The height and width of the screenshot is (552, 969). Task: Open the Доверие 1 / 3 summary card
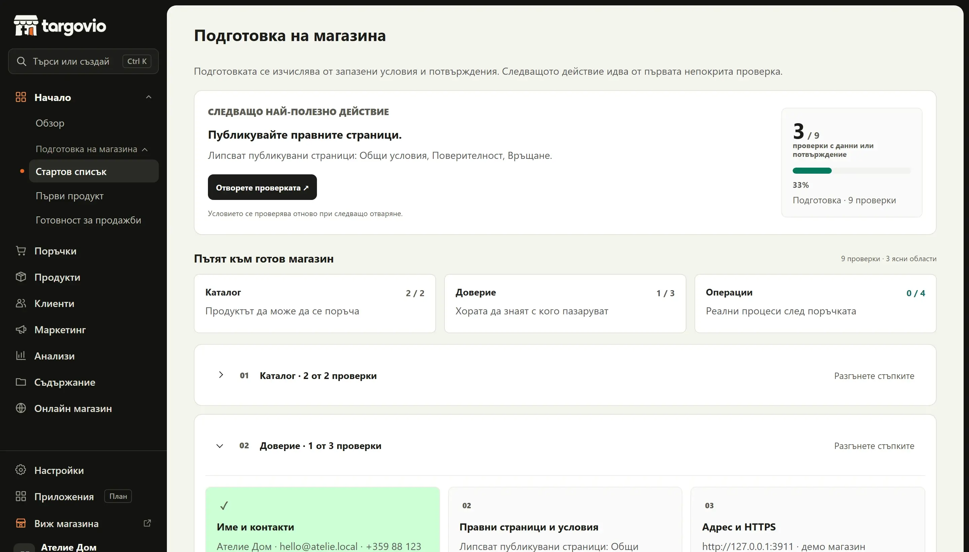coord(565,304)
